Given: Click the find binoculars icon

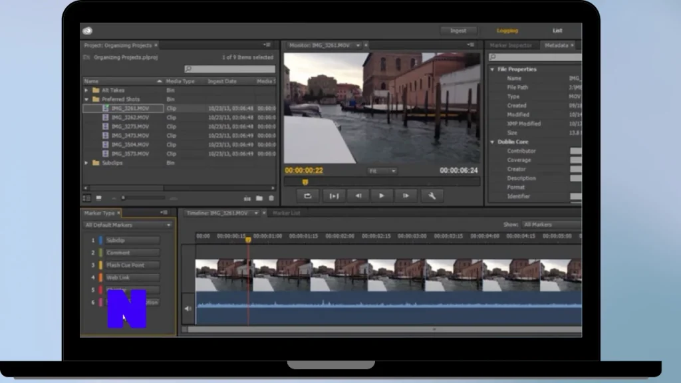Looking at the screenshot, I should click(x=247, y=198).
